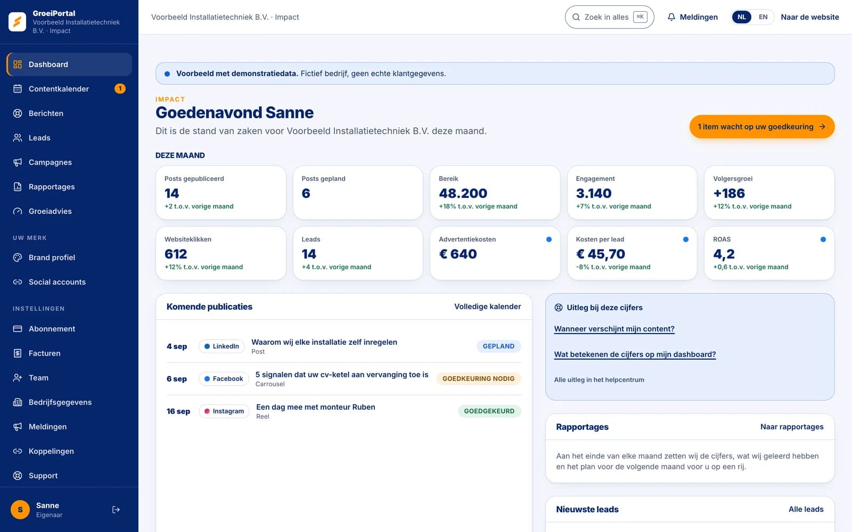Click the Contentkalender calendar icon

point(18,89)
